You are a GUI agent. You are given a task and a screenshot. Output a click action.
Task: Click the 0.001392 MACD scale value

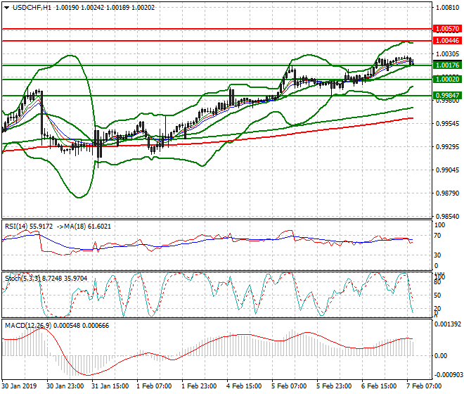point(448,324)
